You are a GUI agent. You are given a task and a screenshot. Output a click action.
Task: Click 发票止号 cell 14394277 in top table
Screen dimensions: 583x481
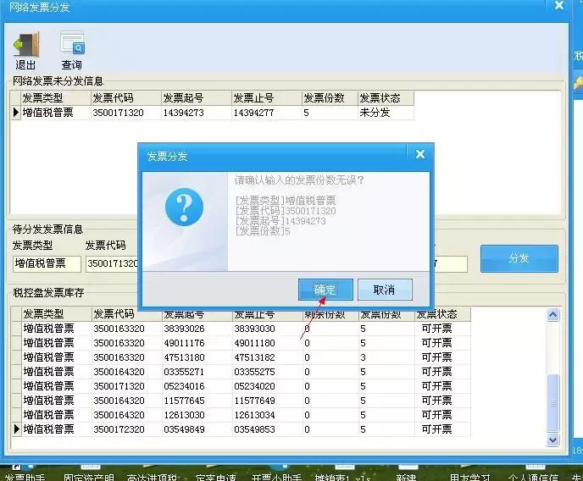click(x=267, y=113)
